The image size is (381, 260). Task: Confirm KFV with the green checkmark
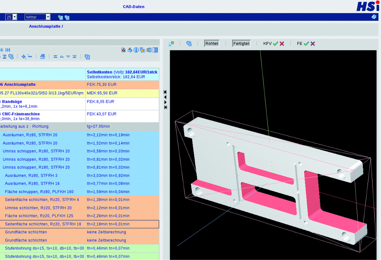pyautogui.click(x=275, y=44)
